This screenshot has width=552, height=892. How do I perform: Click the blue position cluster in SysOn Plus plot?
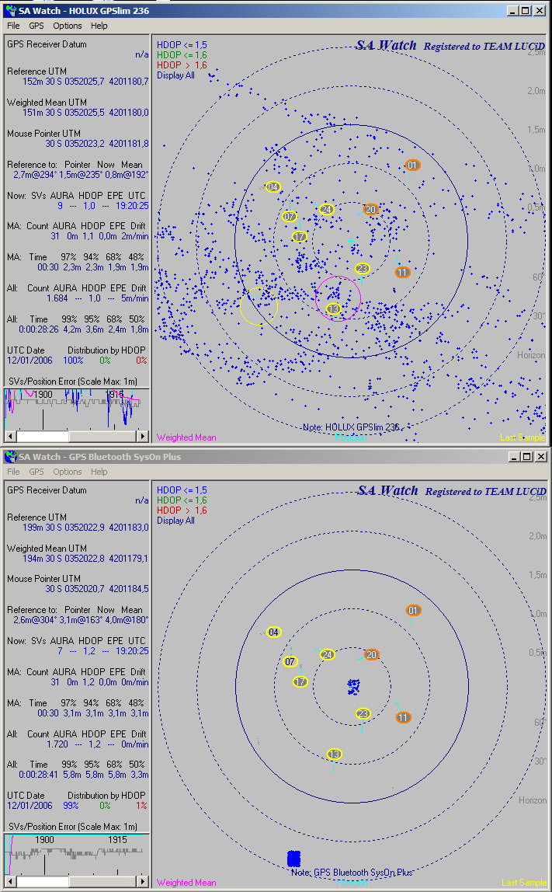pos(353,687)
